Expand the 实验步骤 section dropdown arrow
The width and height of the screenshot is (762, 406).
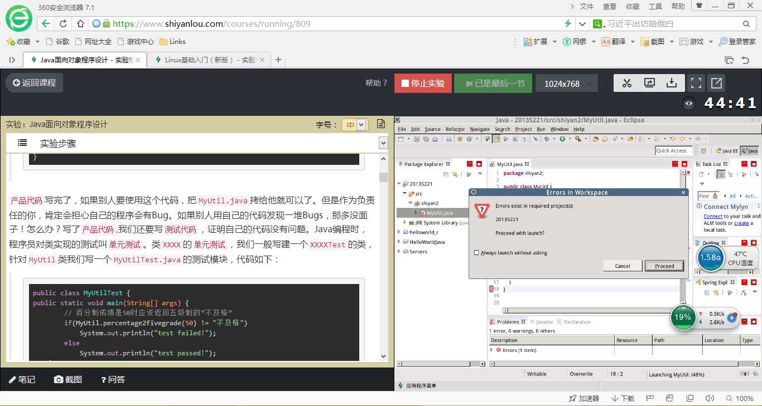click(x=383, y=143)
